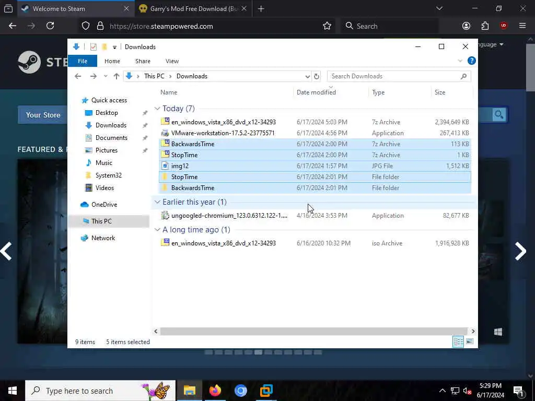Click the Properties checkmark icon in quick access toolbar

tap(93, 46)
